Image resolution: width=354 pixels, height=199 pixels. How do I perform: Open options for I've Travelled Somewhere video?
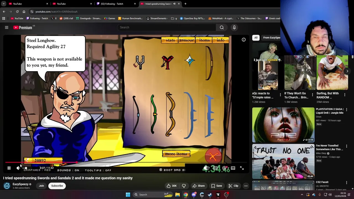coord(347,146)
